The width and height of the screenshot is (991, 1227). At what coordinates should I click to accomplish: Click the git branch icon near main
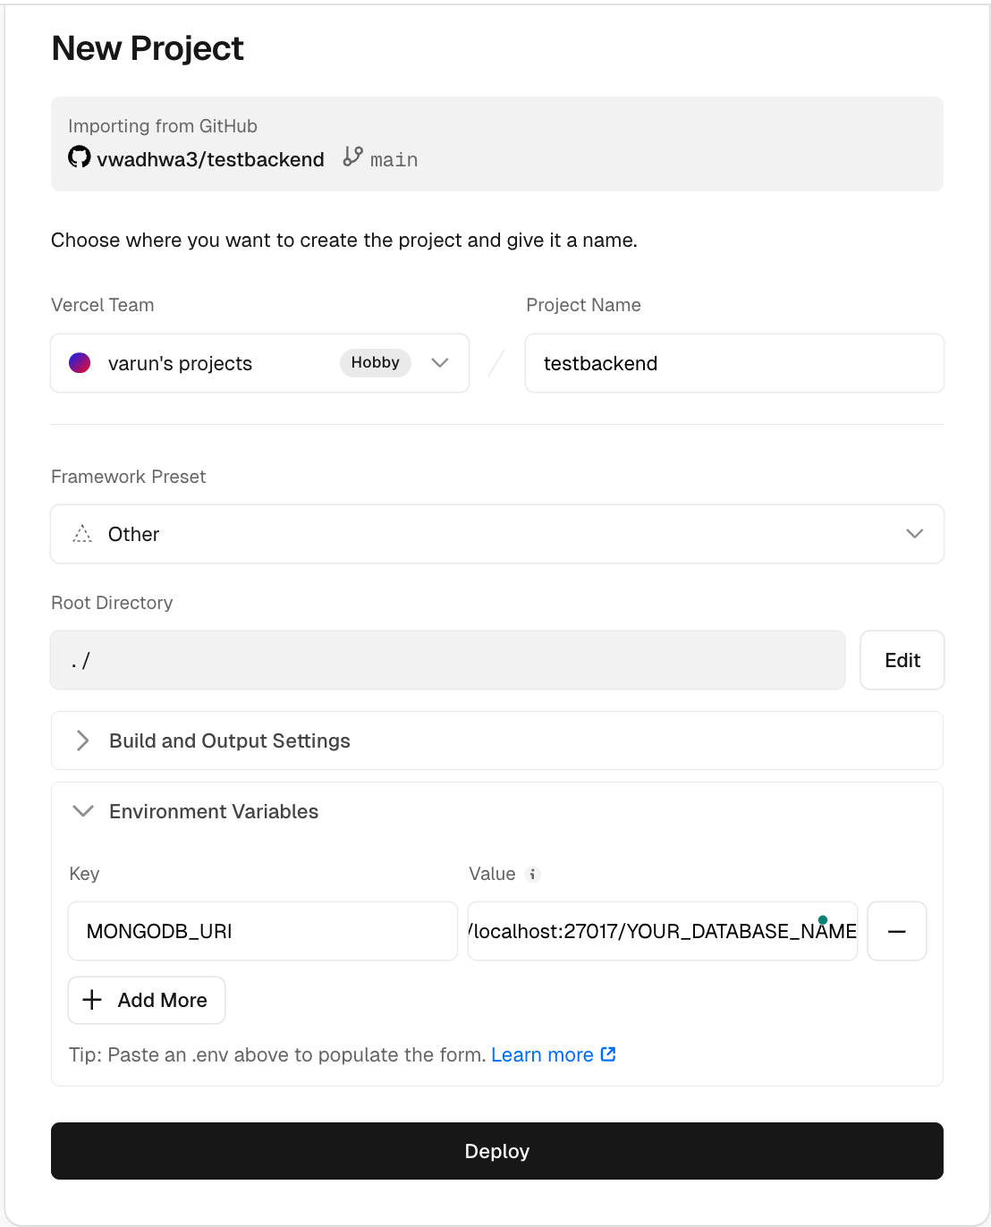tap(353, 157)
